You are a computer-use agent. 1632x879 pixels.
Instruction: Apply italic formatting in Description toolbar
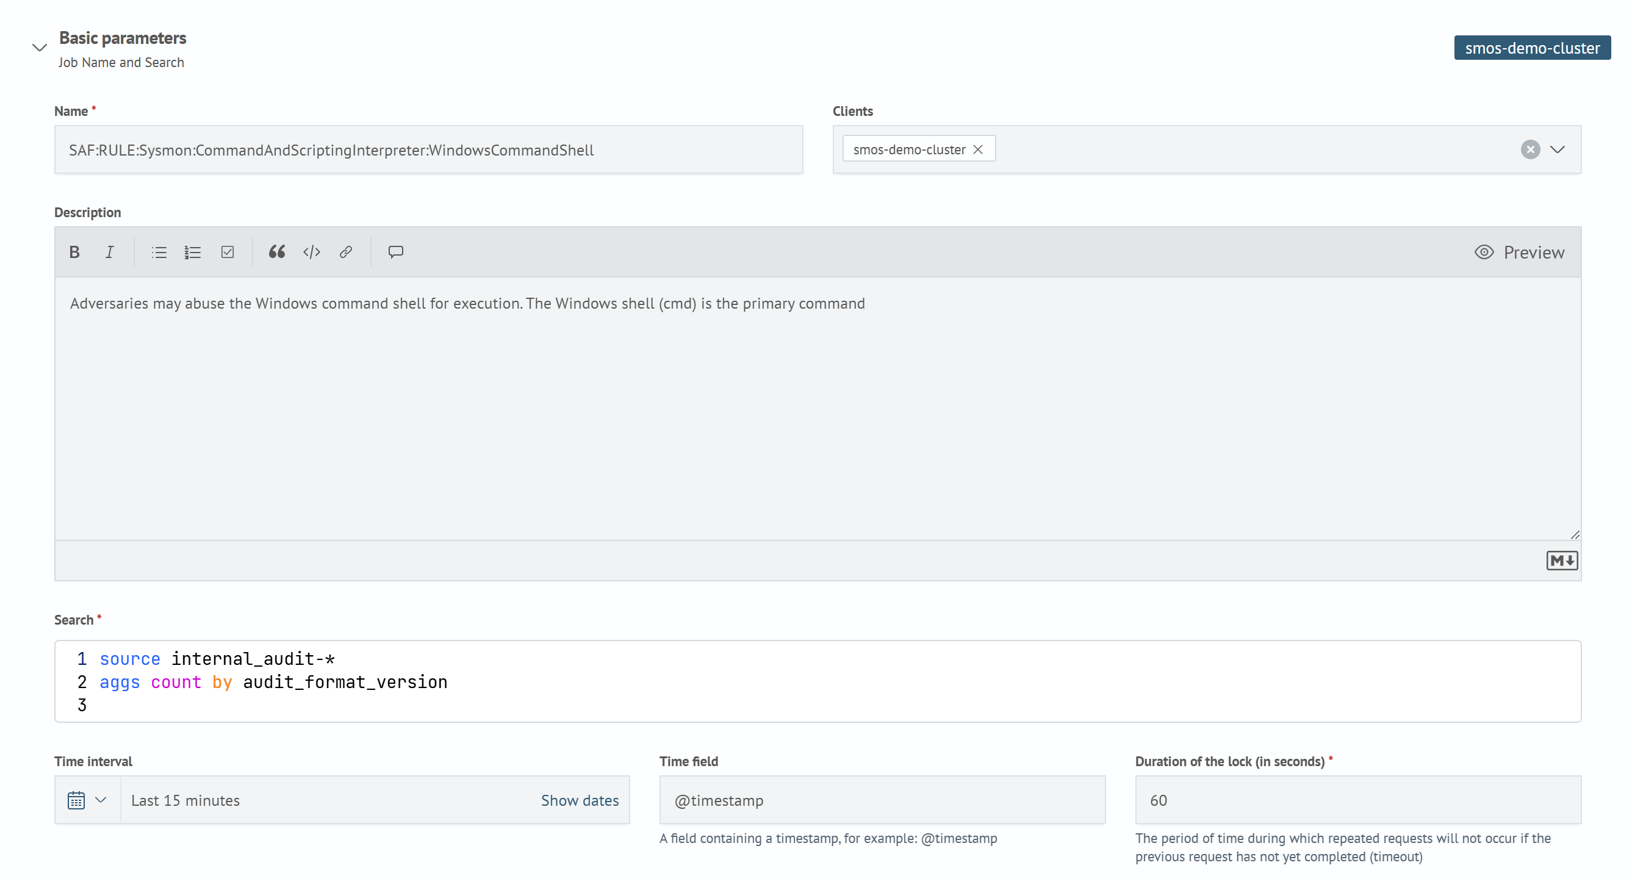pos(109,252)
